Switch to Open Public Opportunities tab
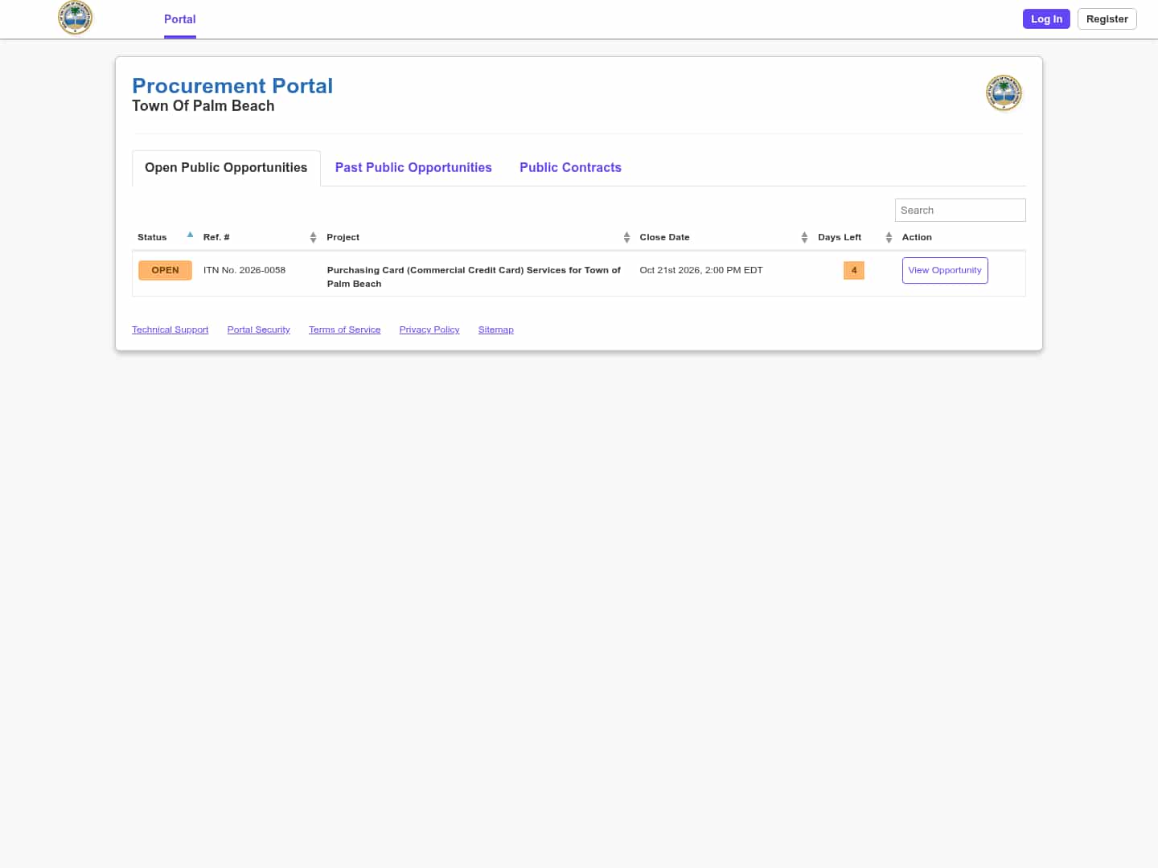Screen dimensions: 1158x868 coord(226,167)
